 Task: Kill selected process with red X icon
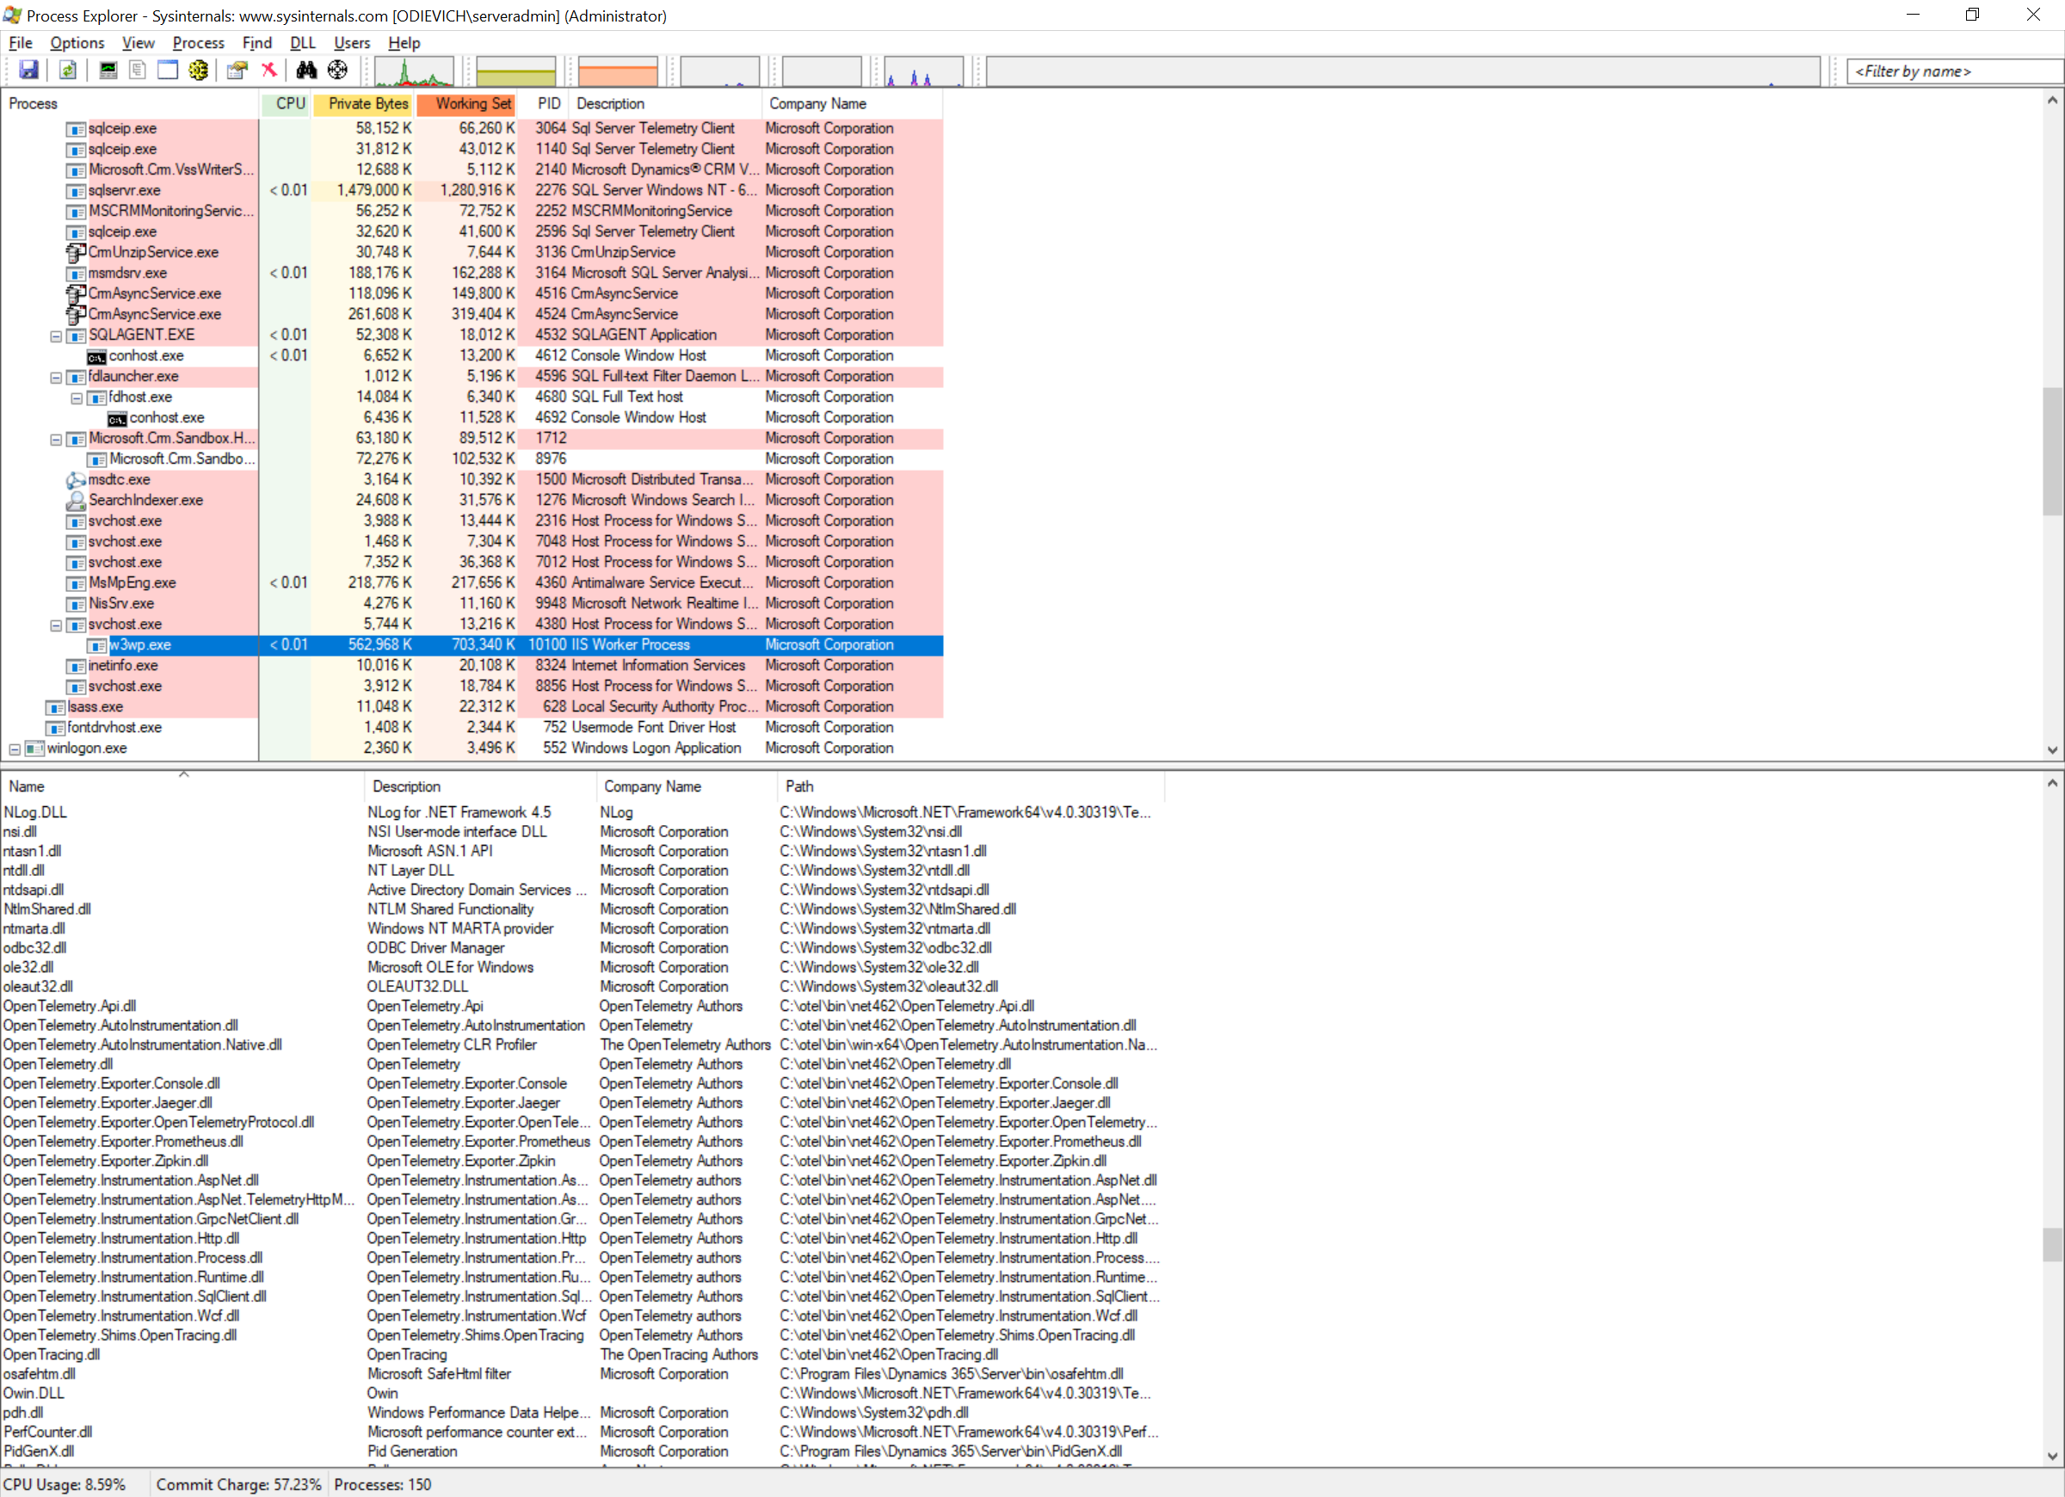[x=268, y=70]
